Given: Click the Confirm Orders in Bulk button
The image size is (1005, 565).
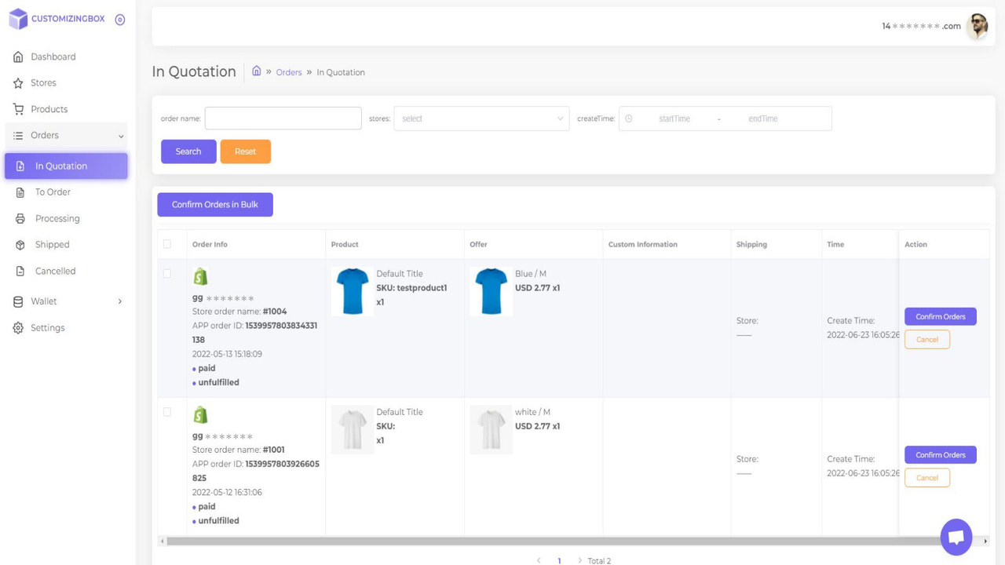Looking at the screenshot, I should pos(214,204).
